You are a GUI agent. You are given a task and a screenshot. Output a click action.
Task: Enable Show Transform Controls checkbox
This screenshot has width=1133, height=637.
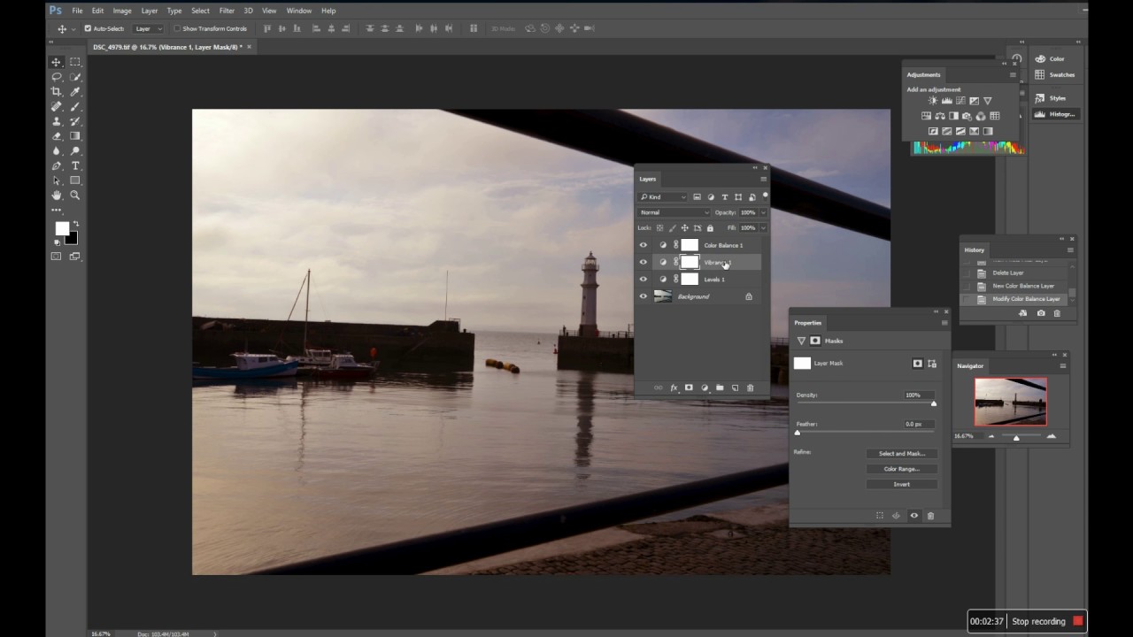point(177,28)
